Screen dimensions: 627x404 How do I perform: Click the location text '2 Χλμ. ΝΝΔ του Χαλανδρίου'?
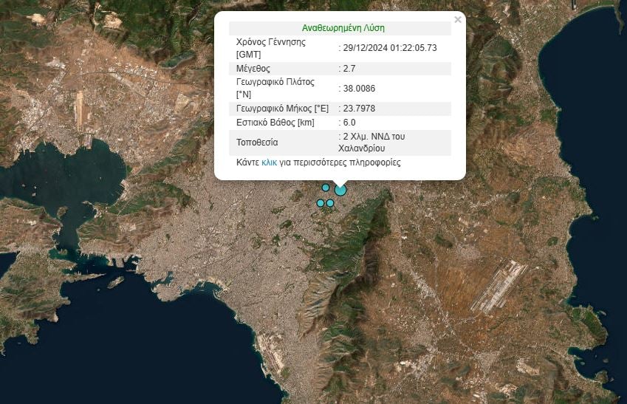(374, 142)
